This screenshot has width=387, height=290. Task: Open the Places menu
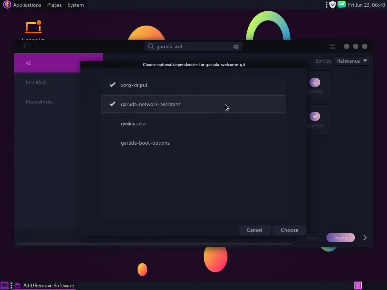54,5
